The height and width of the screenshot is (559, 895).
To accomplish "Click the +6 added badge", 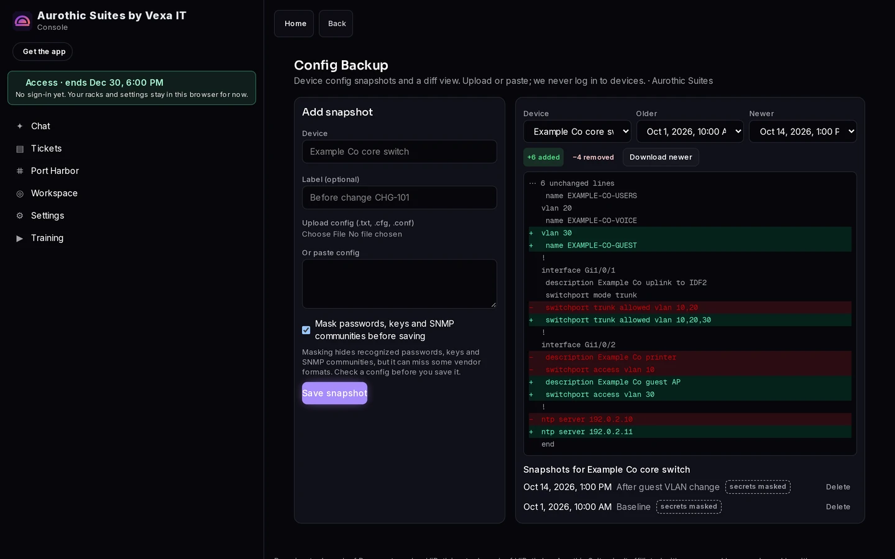I will 543,157.
